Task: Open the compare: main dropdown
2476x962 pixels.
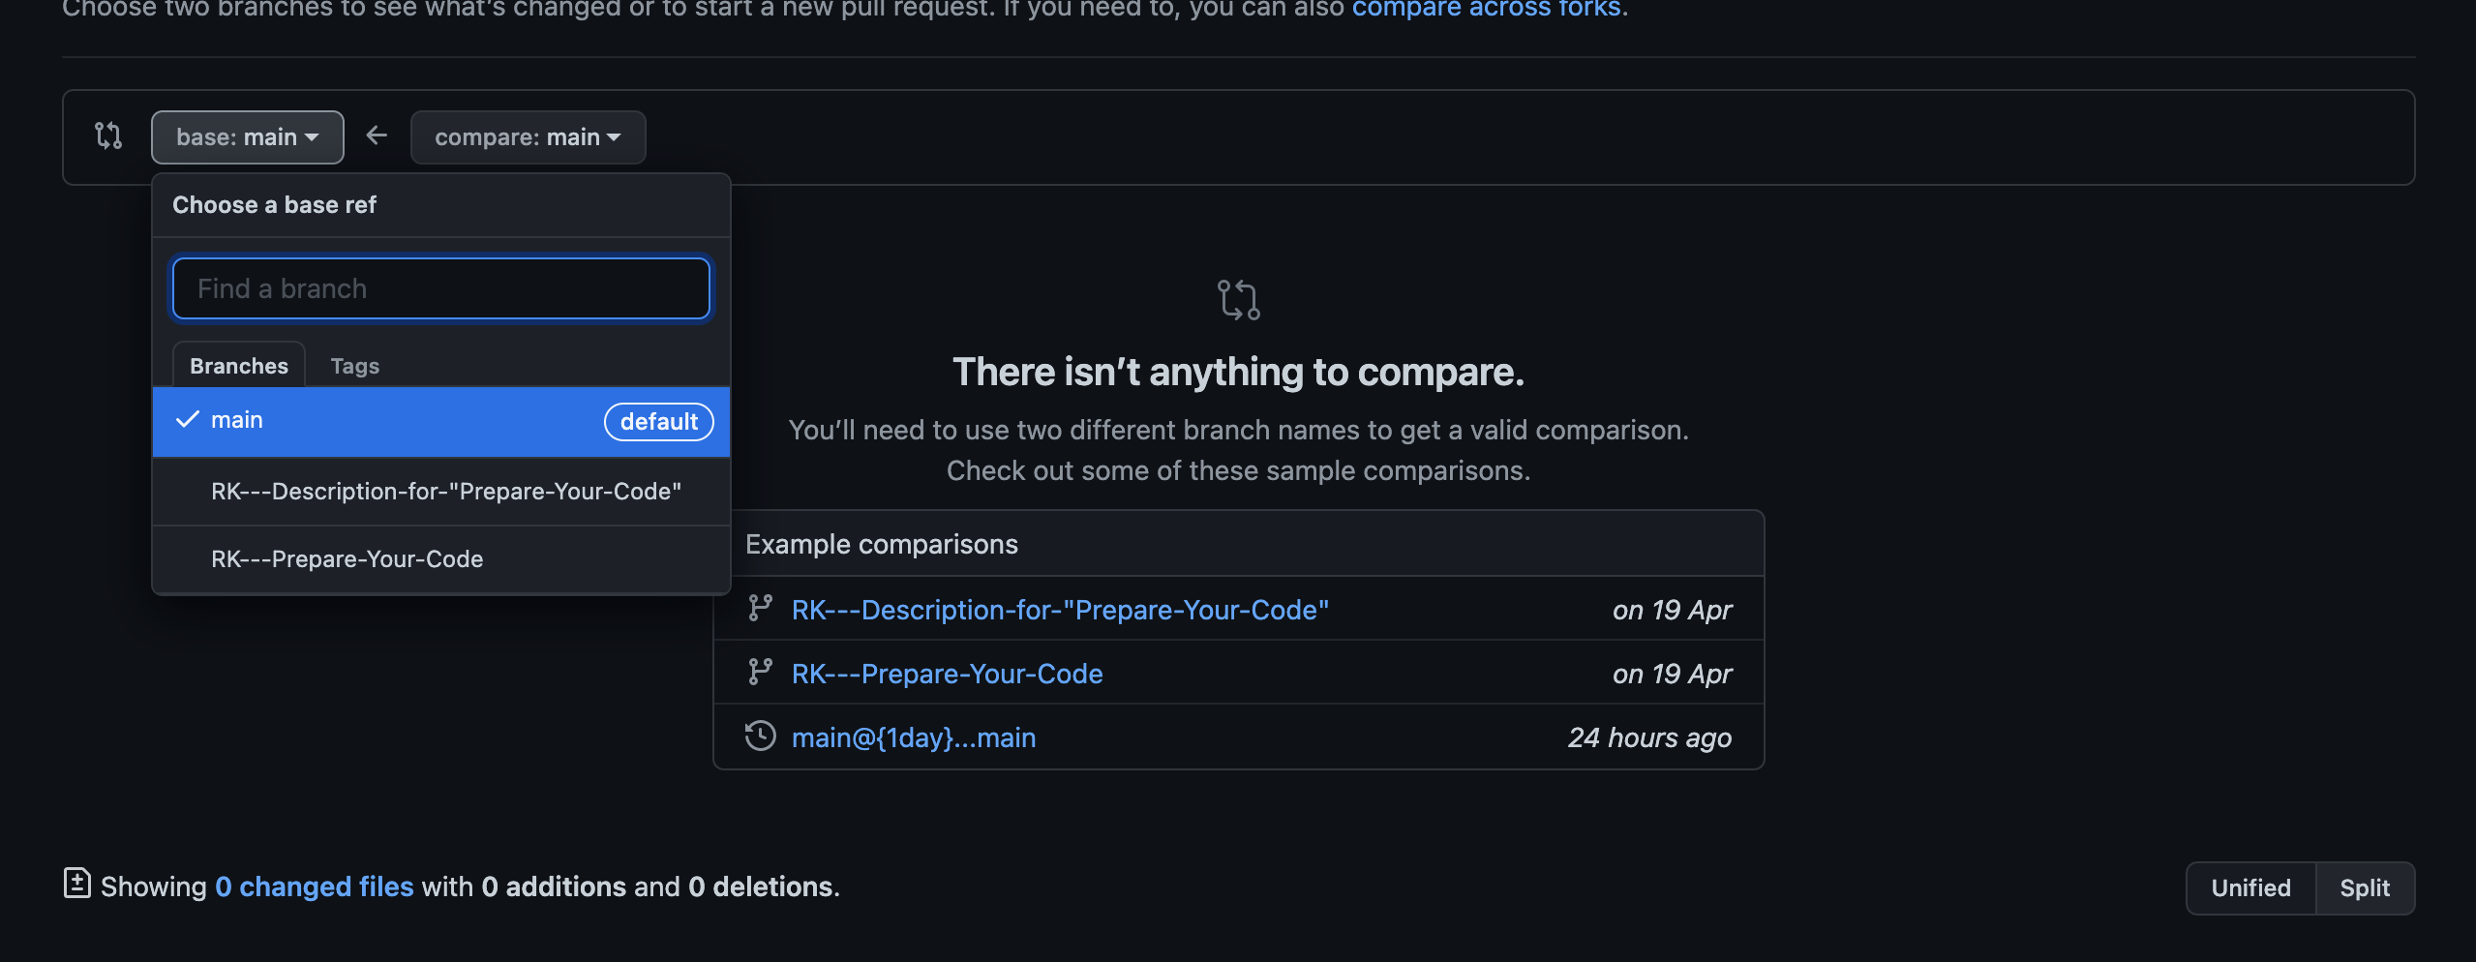Action: [x=528, y=135]
